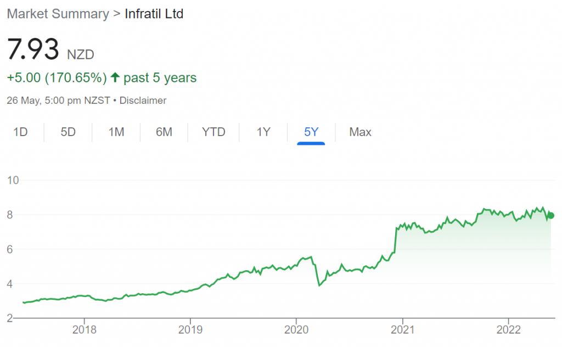Image resolution: width=562 pixels, height=347 pixels.
Task: Open the 6M chart view
Action: coord(164,132)
